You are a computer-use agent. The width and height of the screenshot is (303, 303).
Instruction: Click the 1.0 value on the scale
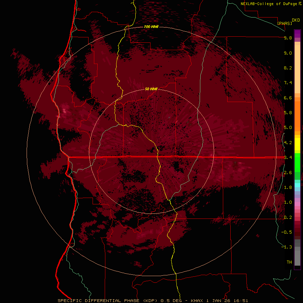(x=288, y=202)
